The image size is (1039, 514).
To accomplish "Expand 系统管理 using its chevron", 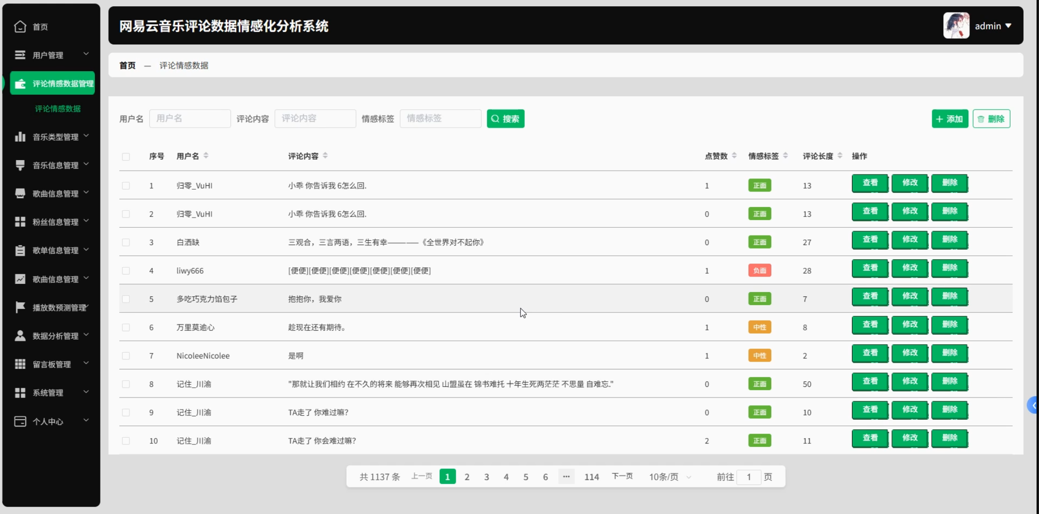I will tap(86, 392).
